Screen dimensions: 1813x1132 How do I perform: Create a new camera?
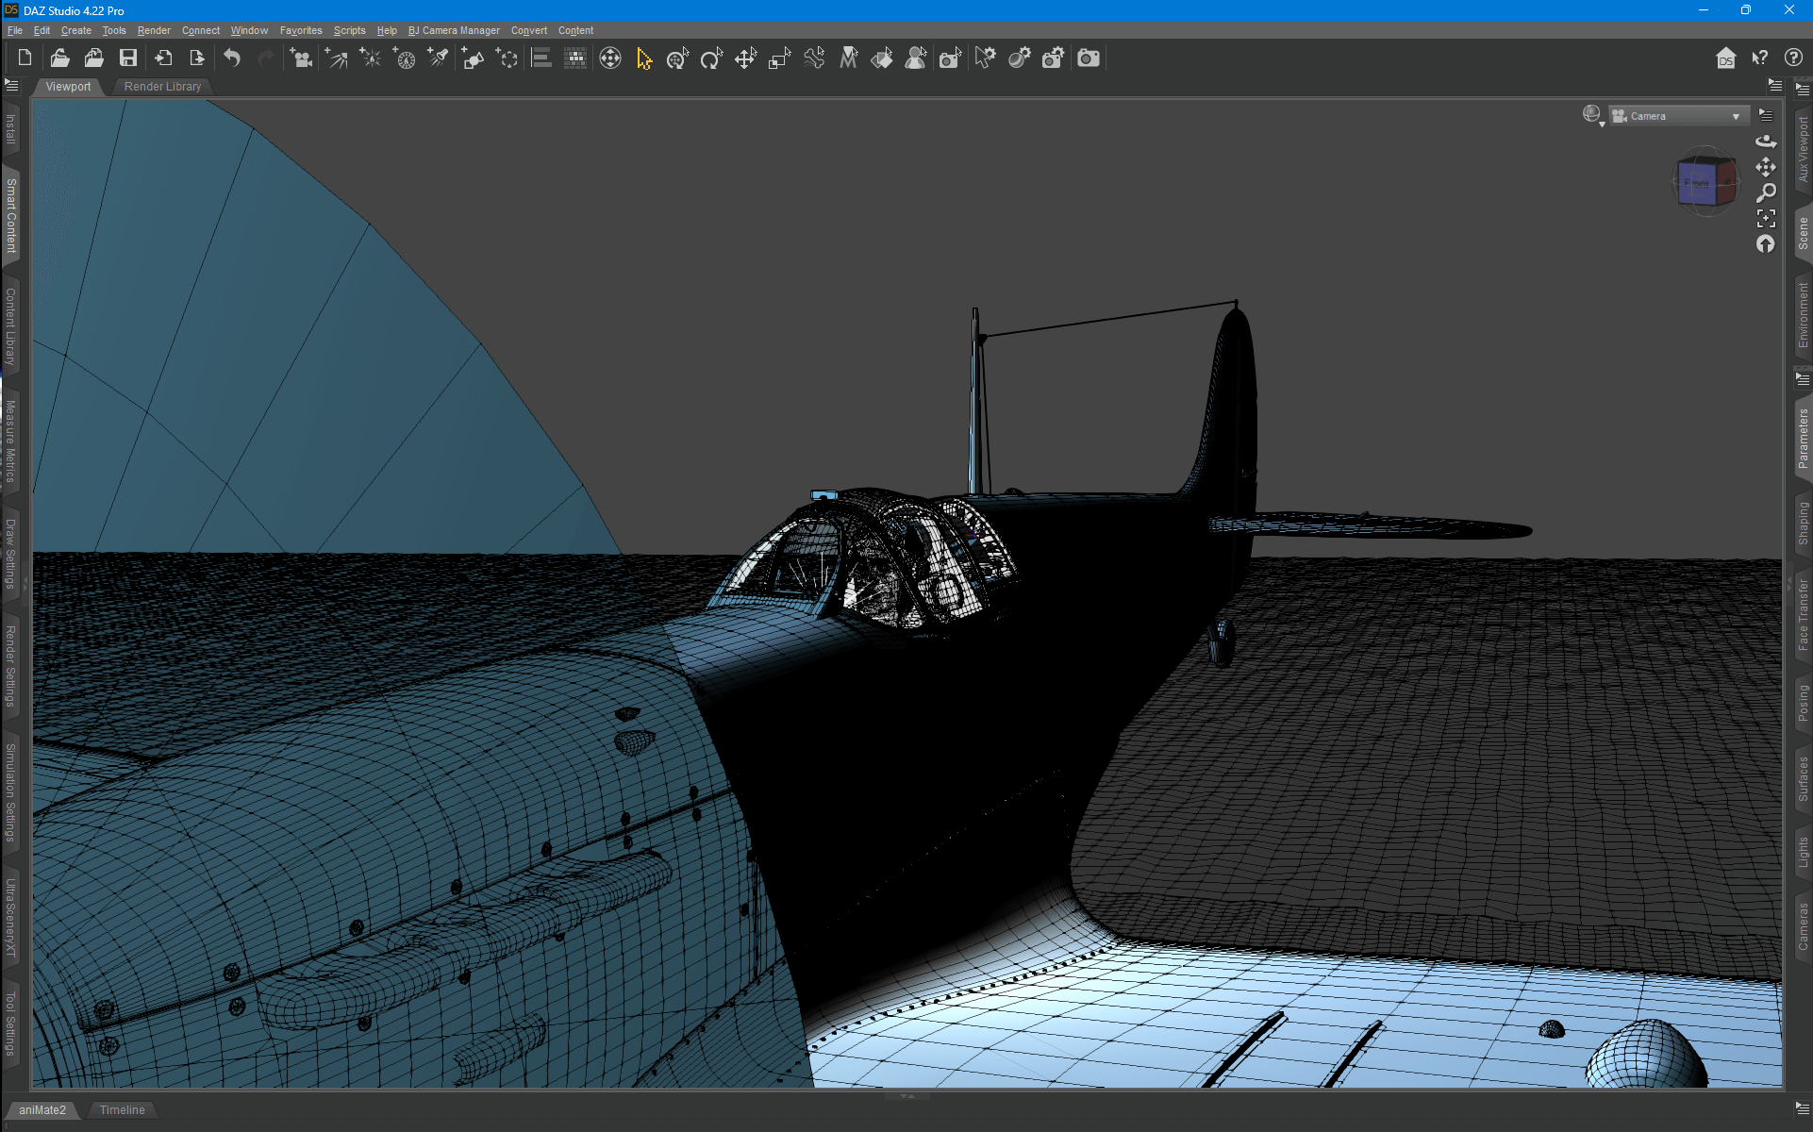[x=301, y=58]
